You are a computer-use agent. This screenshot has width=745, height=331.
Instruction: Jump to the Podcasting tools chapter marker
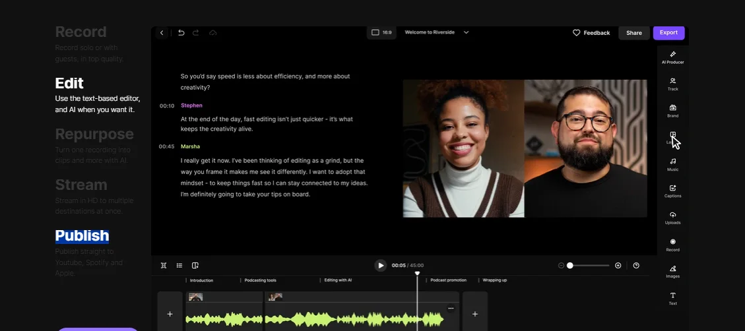[x=261, y=280]
